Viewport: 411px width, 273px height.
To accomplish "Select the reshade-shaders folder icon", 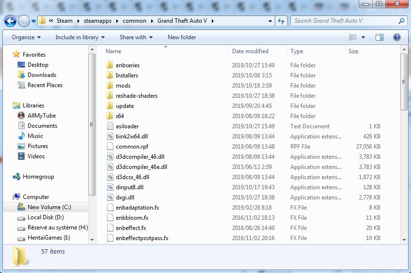I will pos(110,95).
